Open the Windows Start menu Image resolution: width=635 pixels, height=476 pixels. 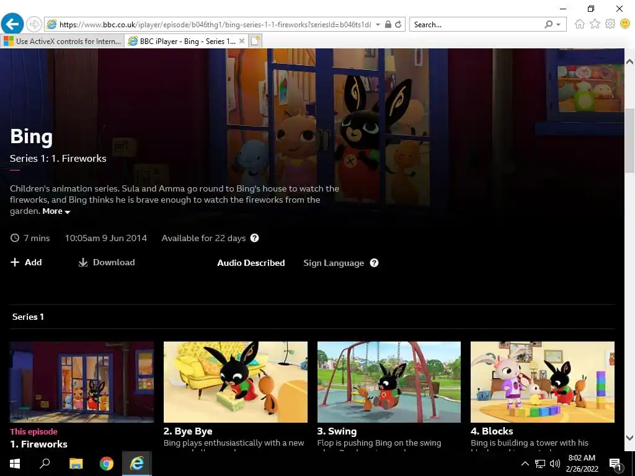tap(15, 464)
